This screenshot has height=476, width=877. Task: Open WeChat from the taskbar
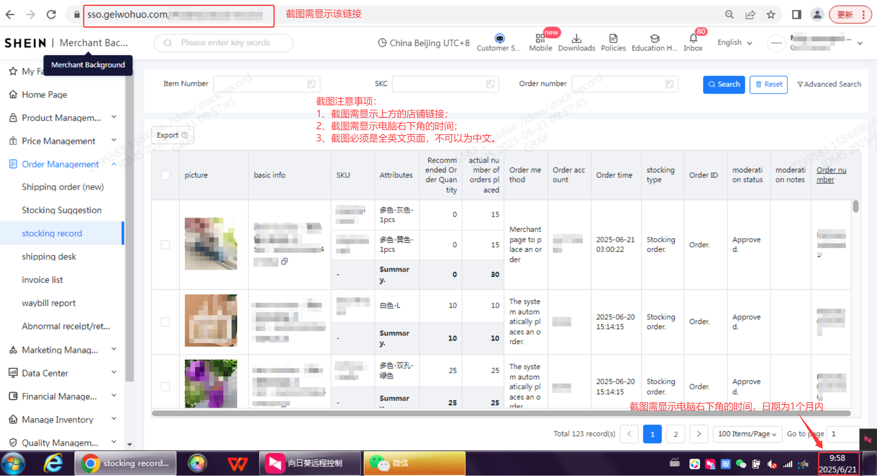(414, 463)
